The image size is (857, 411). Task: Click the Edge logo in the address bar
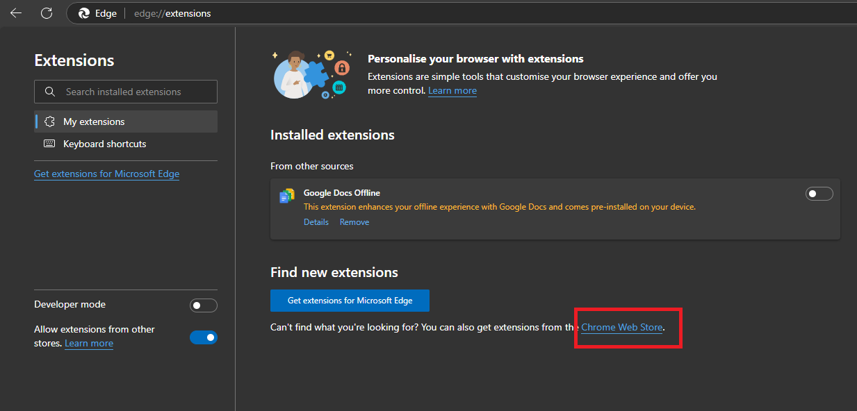click(84, 13)
